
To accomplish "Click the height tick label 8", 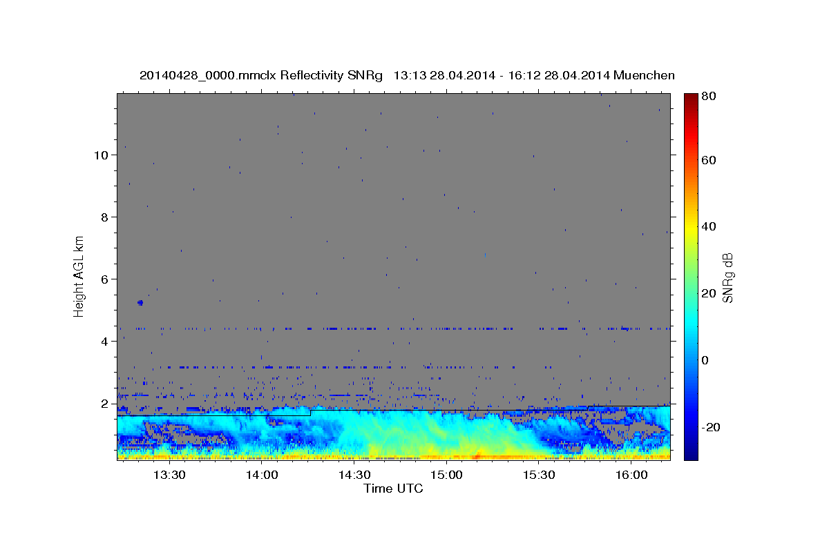I will click(104, 217).
